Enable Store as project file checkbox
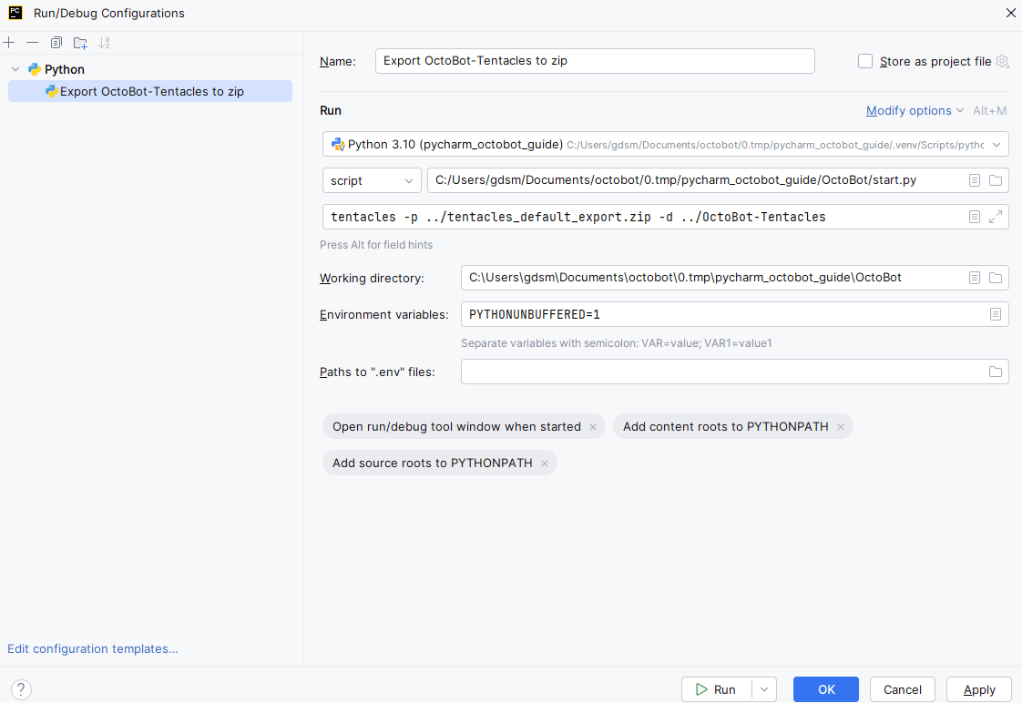 (865, 61)
